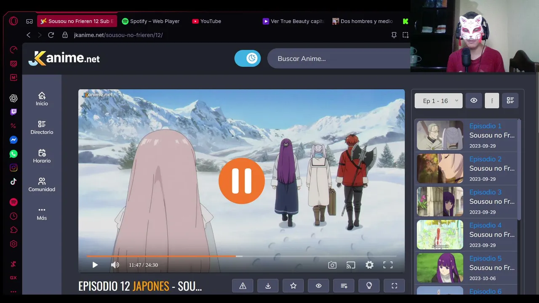This screenshot has height=303, width=539.
Task: Switch to the Sousou no Frieren 12 tab
Action: click(77, 21)
